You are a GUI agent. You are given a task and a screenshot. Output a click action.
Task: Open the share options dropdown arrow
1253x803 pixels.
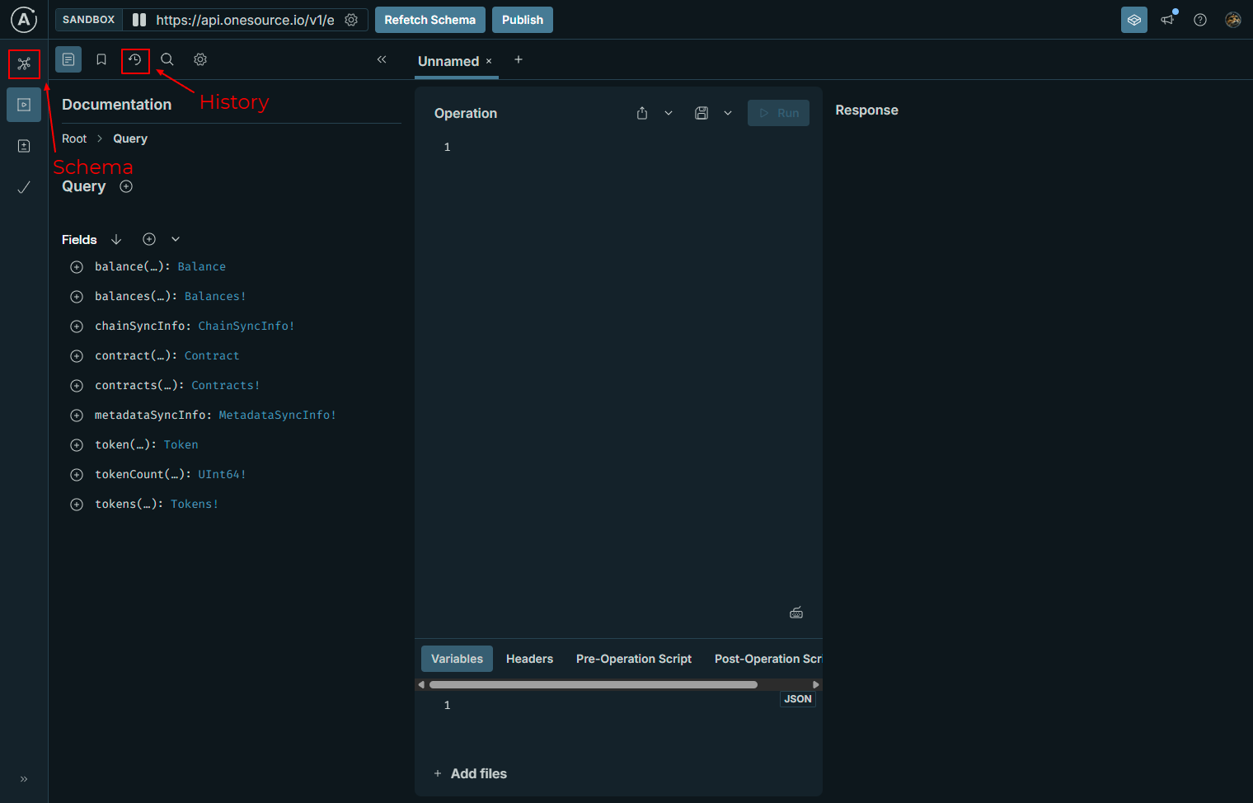point(669,113)
